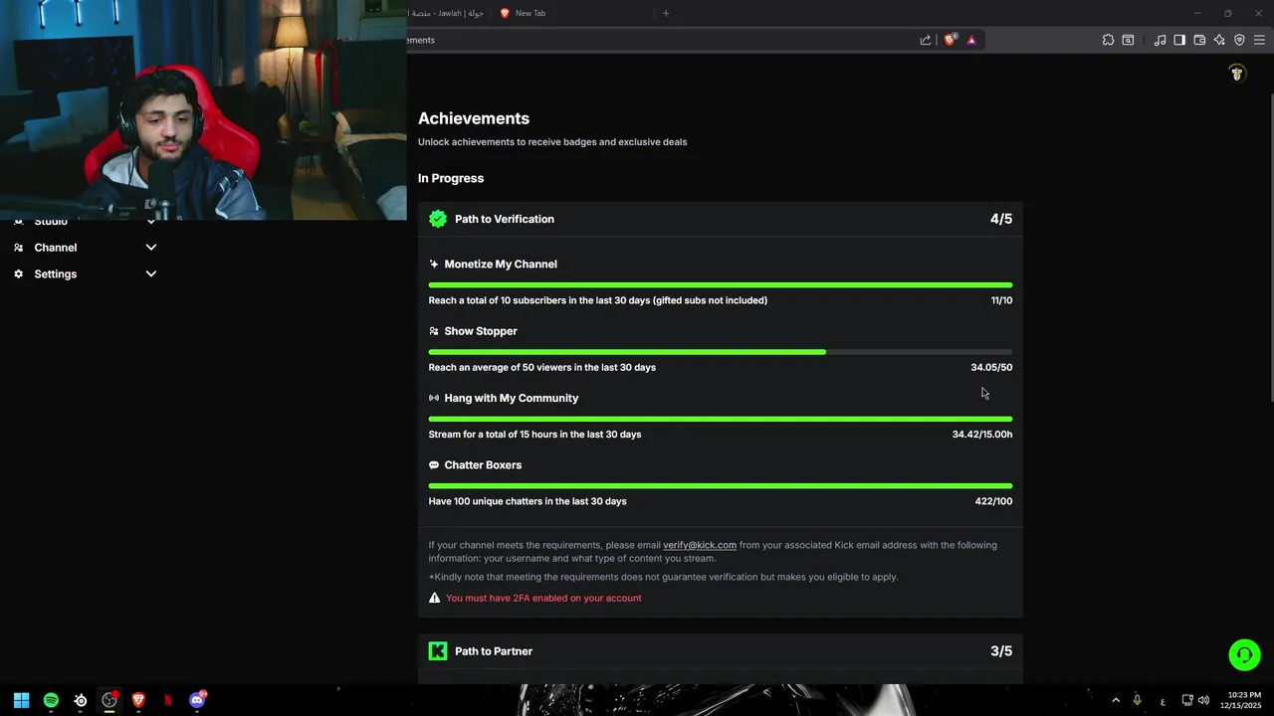Viewport: 1274px width, 716px height.
Task: Switch to the New Tab browser tab
Action: click(x=572, y=13)
